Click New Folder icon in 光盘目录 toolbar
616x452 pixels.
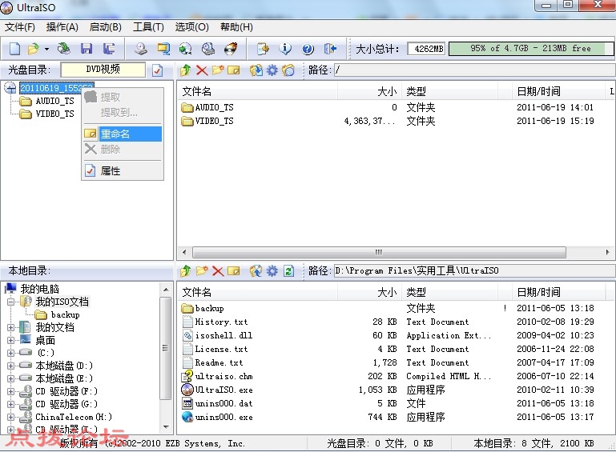tap(218, 70)
